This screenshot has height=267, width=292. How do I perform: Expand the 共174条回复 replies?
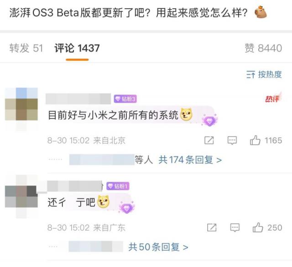(190, 160)
